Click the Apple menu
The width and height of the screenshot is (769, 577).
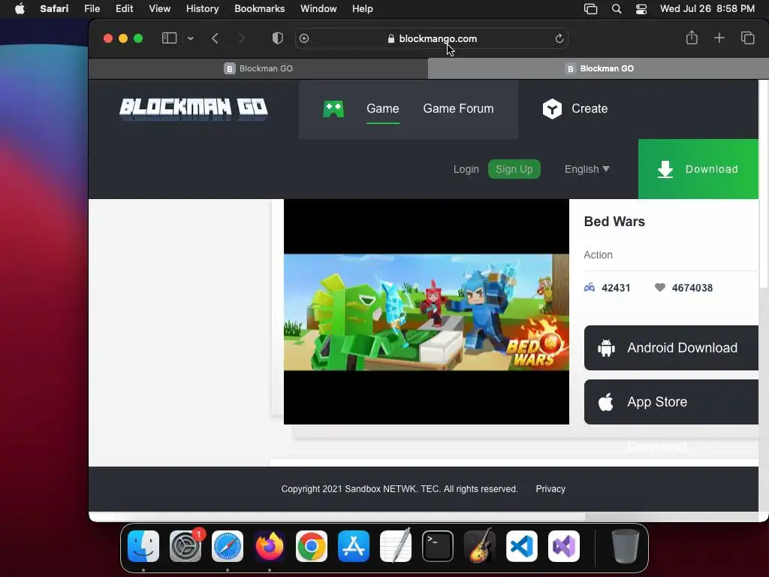tap(20, 9)
